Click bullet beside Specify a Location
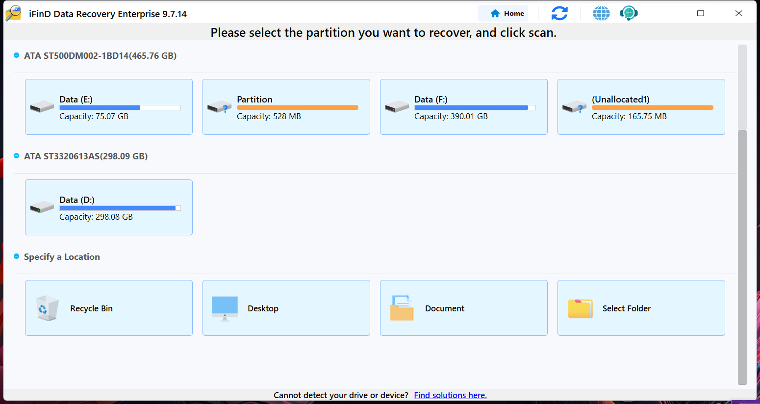The image size is (760, 404). tap(16, 256)
